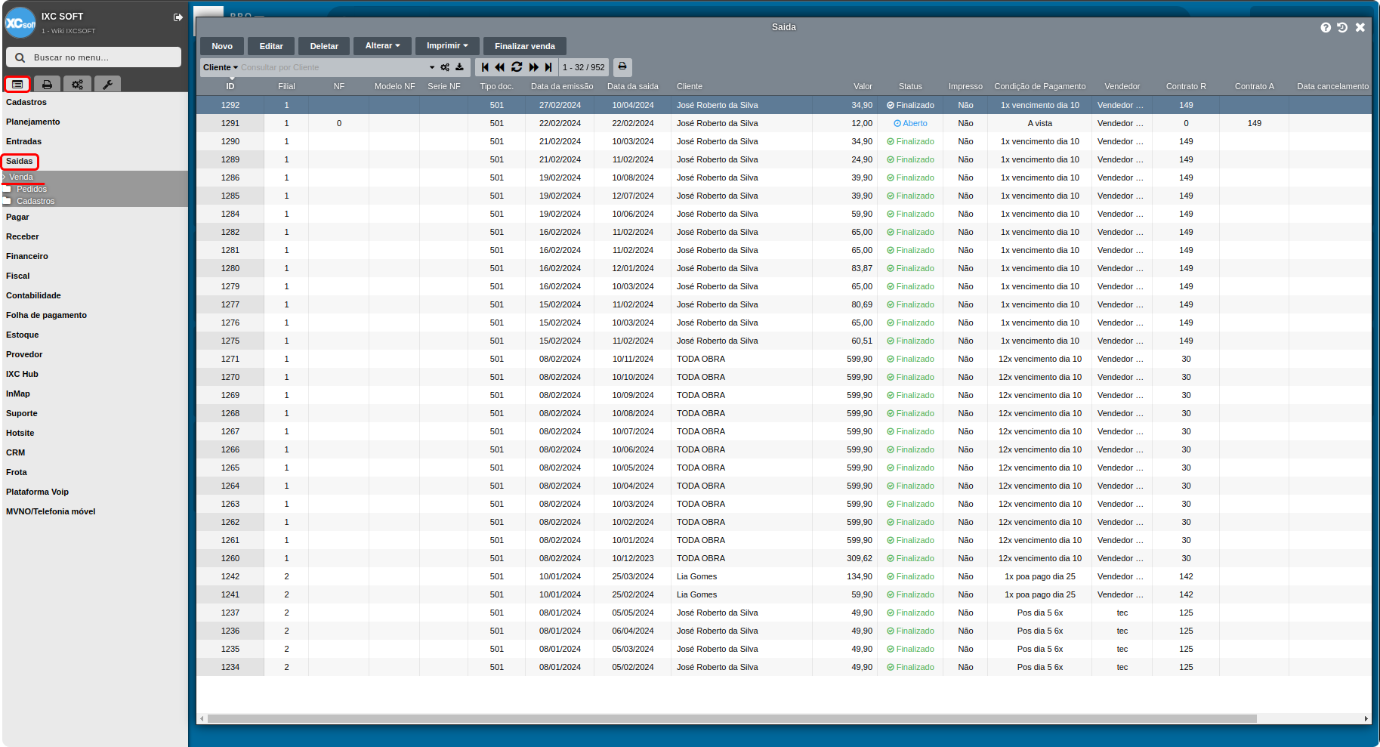Open the Imprimir dropdown
The height and width of the screenshot is (747, 1380).
[x=447, y=46]
